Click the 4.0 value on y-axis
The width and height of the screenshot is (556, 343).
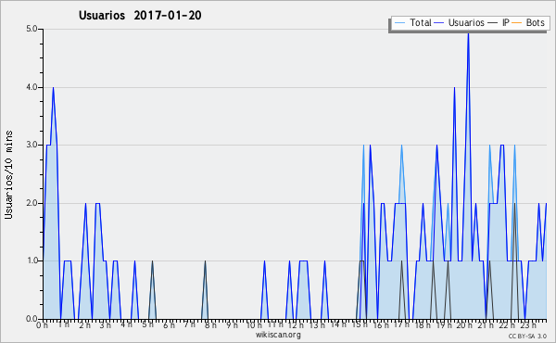(32, 87)
